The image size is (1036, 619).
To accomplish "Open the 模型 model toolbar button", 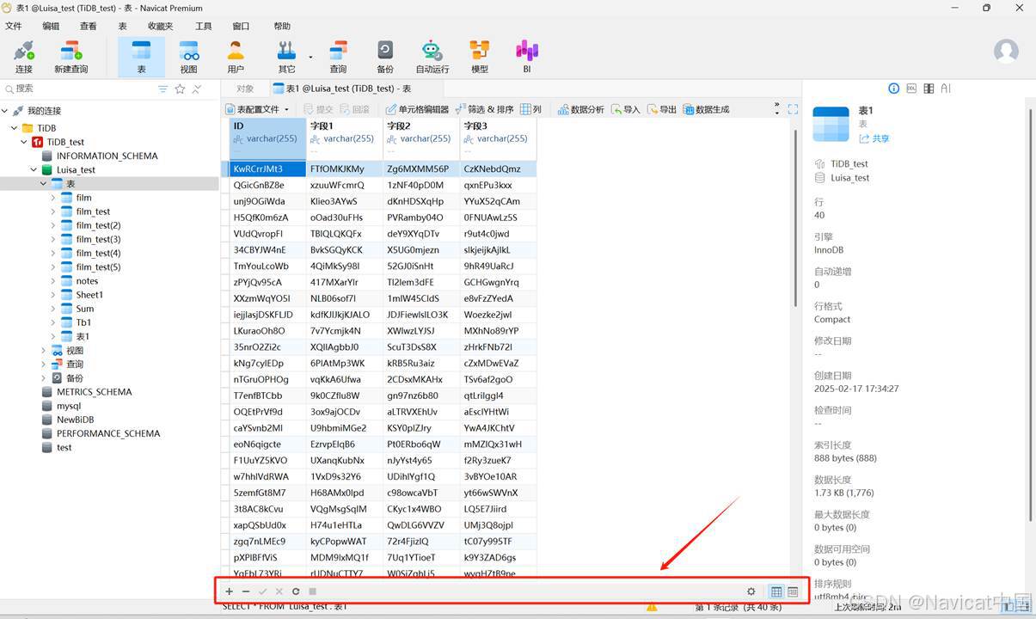I will click(480, 57).
